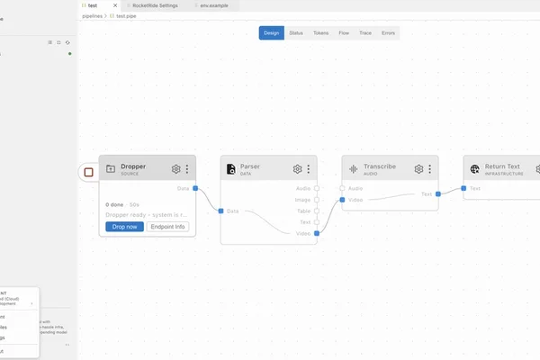Viewport: 540px width, 360px height.
Task: Switch to the Design view tab
Action: tap(272, 33)
